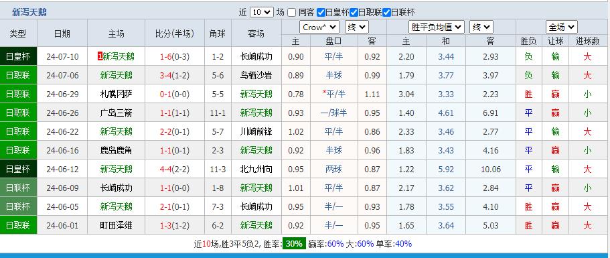Image resolution: width=610 pixels, height=258 pixels.
Task: Click the 盘口 column header
Action: (x=333, y=41)
